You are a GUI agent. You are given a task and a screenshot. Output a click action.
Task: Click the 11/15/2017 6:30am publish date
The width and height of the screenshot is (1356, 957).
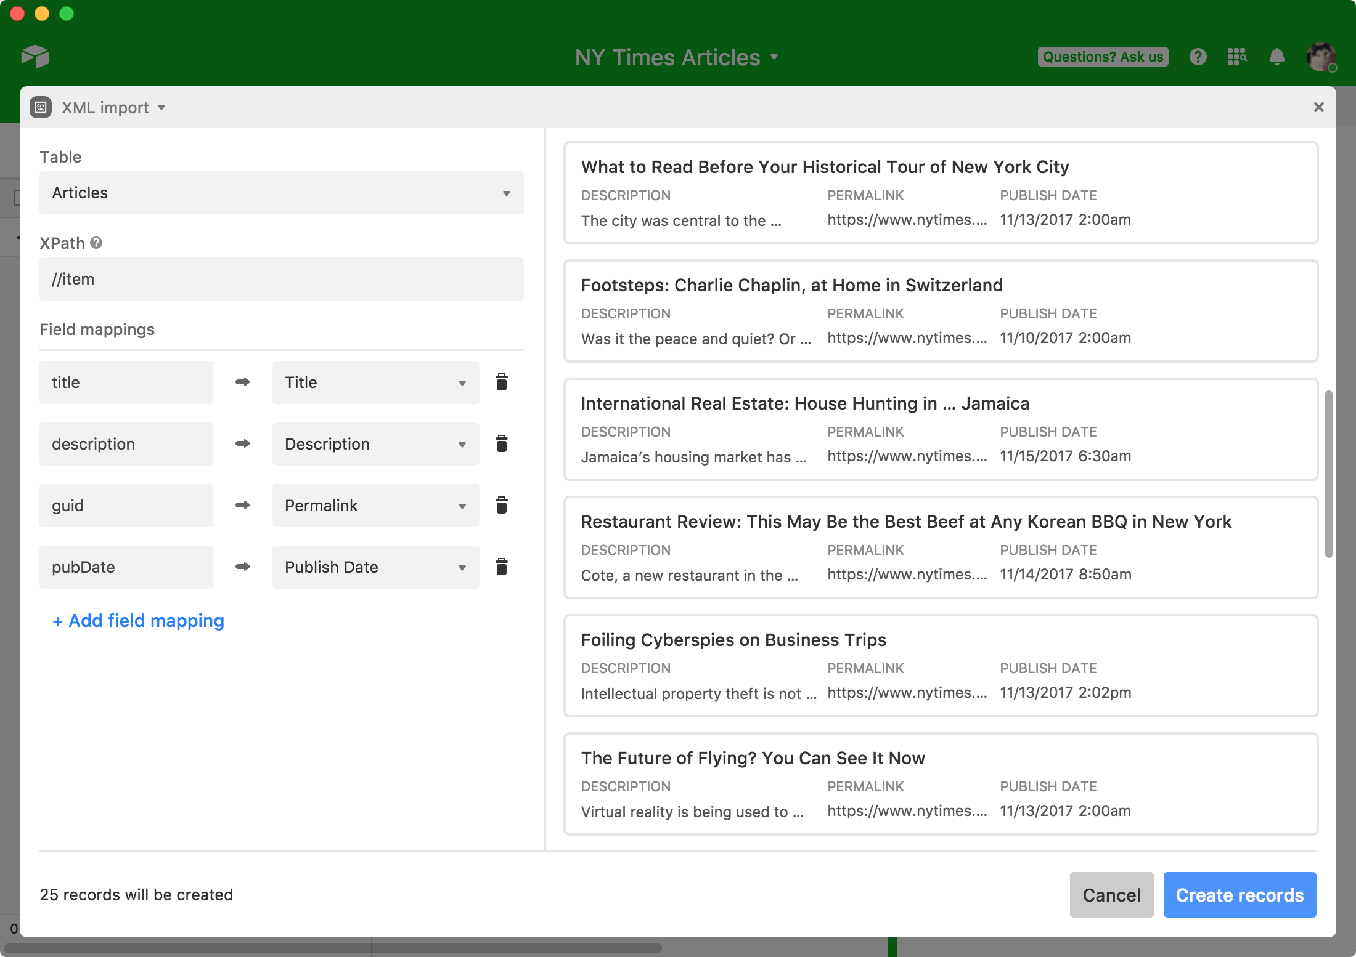(1065, 456)
